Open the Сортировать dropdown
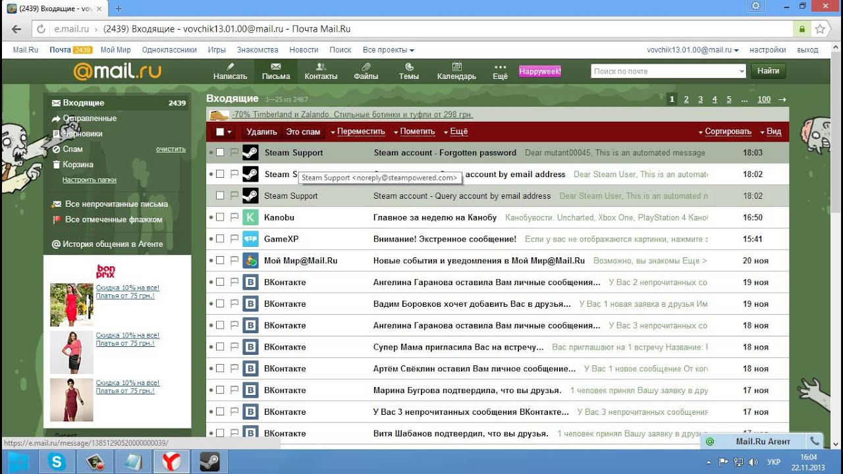Screen dimensions: 843x474 pyautogui.click(x=724, y=132)
